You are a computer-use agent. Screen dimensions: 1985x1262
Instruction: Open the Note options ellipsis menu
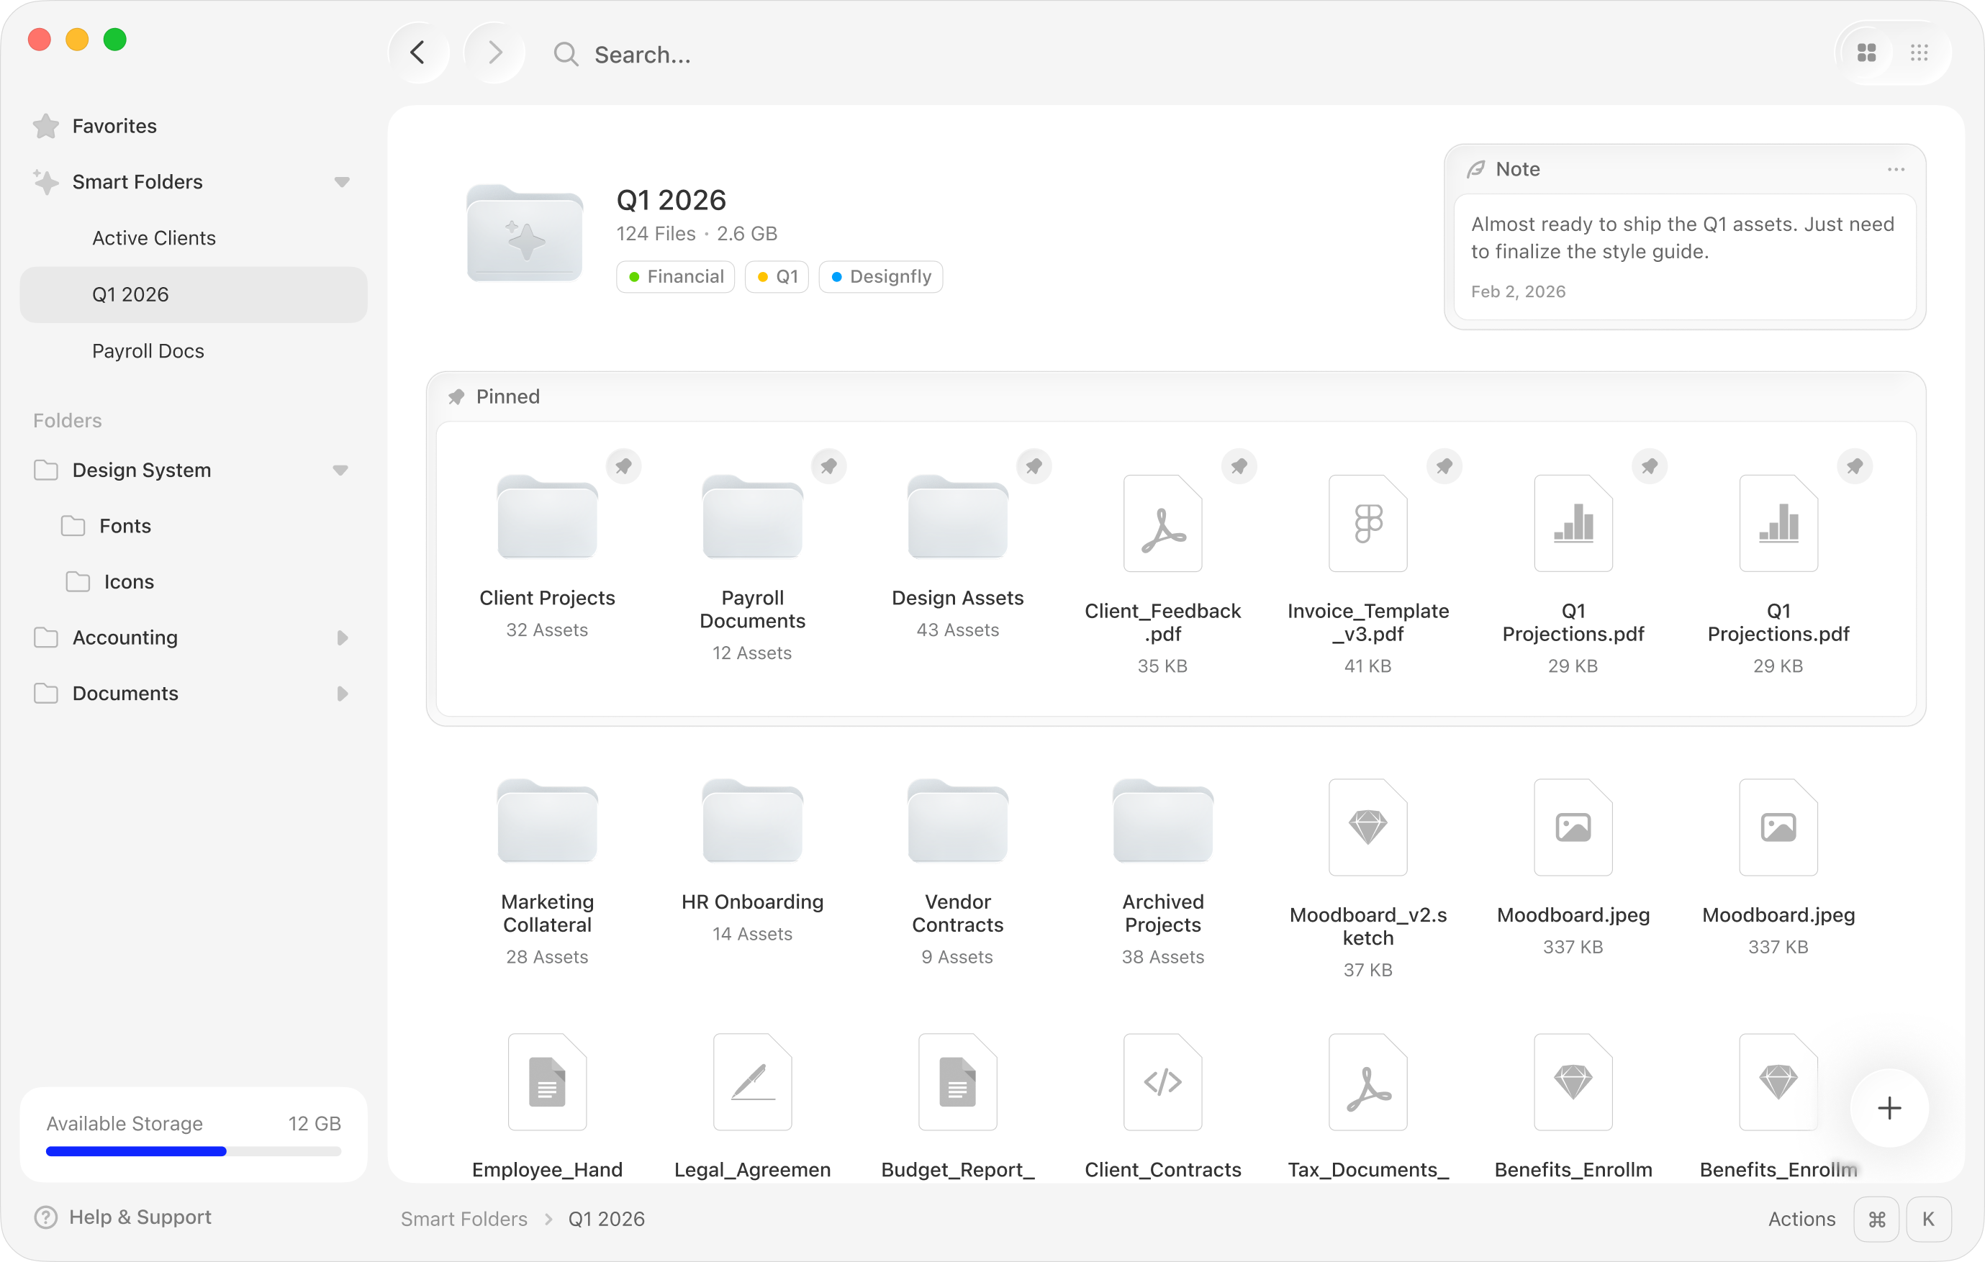click(x=1895, y=170)
